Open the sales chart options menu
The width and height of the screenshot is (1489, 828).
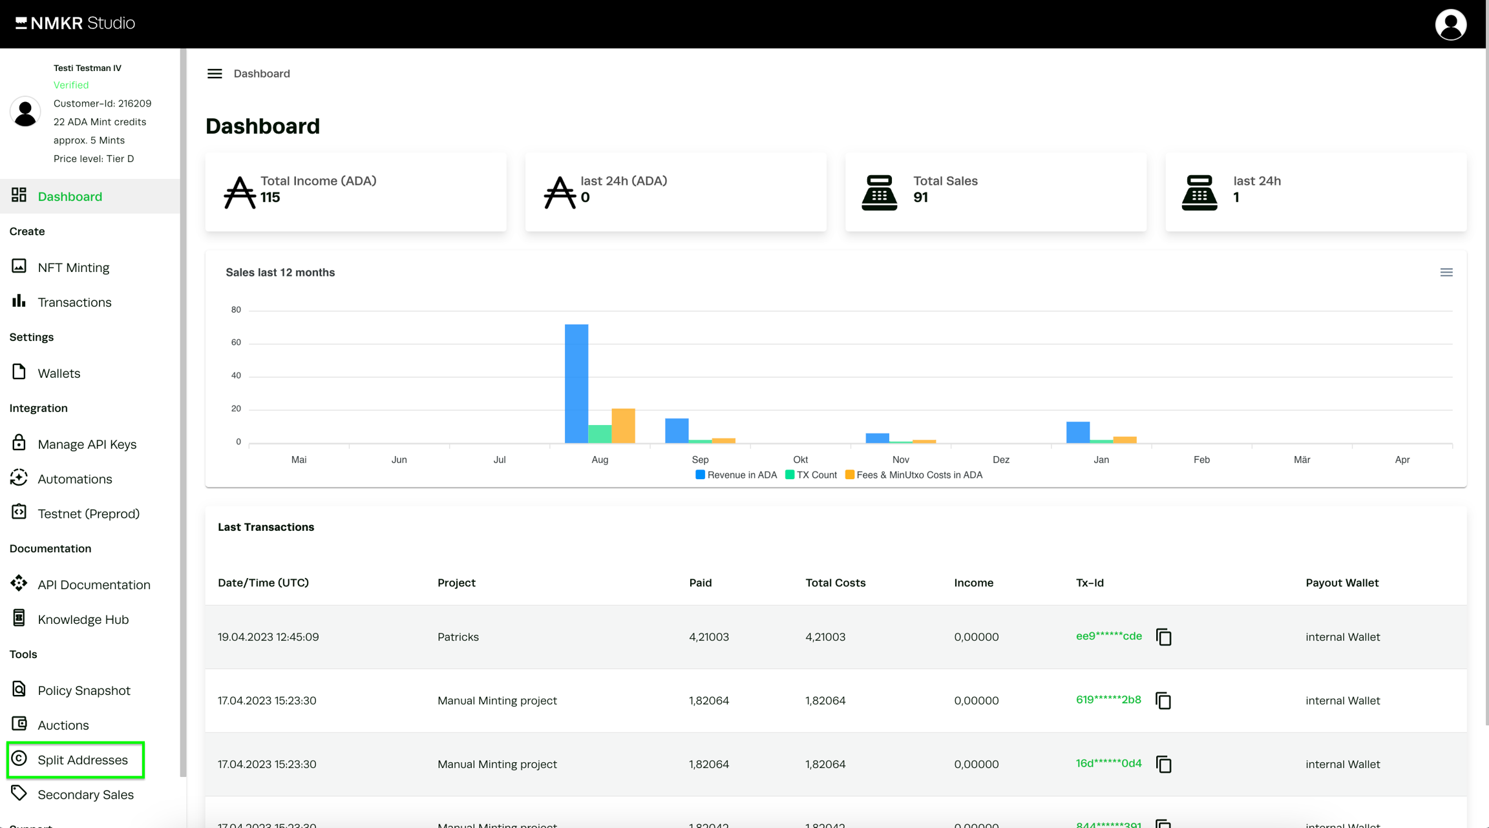tap(1446, 273)
